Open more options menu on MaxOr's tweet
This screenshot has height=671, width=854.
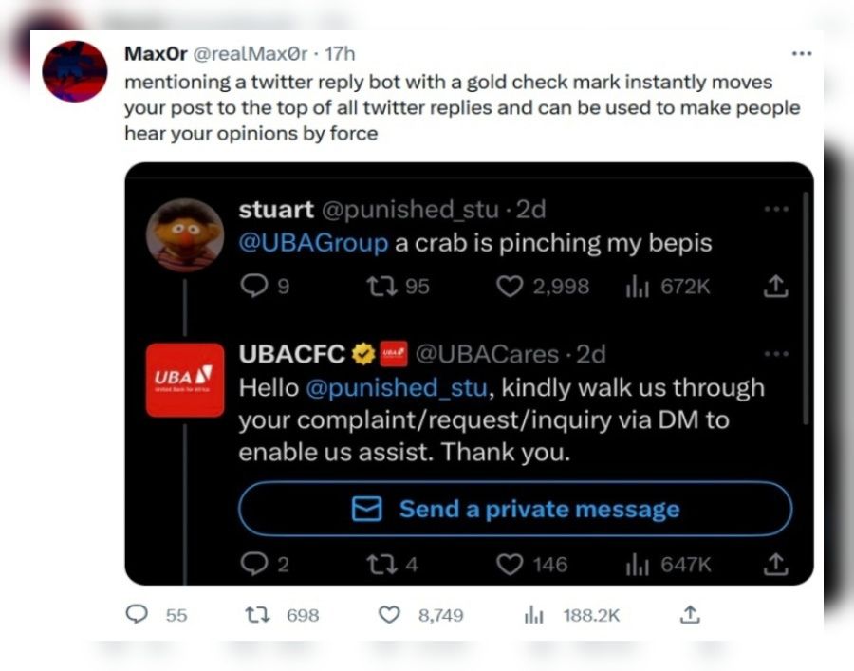click(802, 53)
